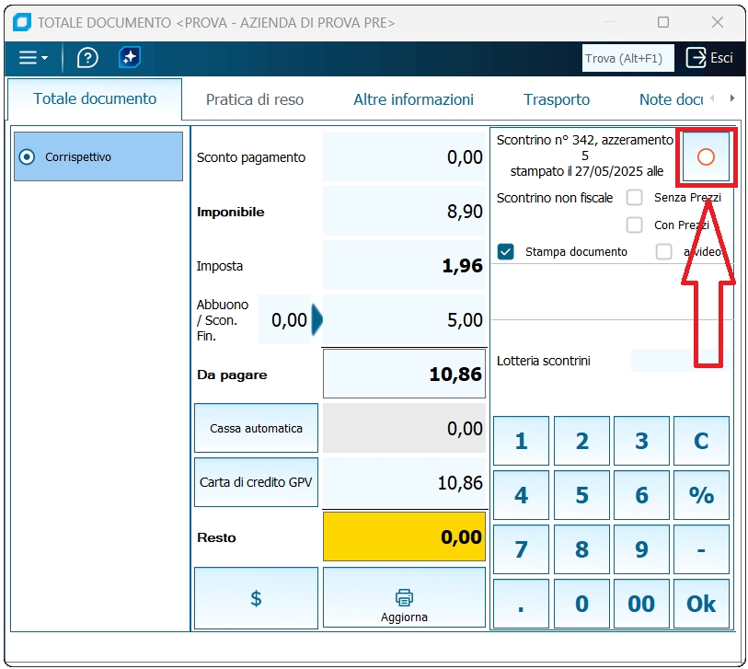Screen dimensions: 748x669
Task: Tap keypad digit 7
Action: pyautogui.click(x=521, y=549)
